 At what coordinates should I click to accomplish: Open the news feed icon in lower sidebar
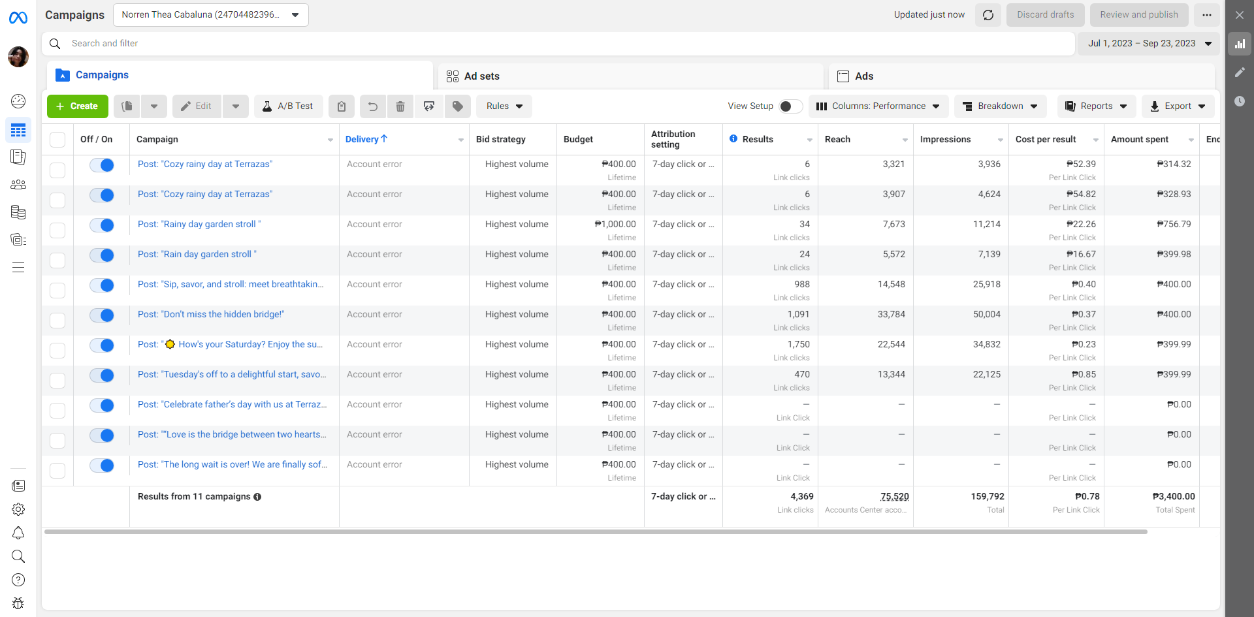click(18, 486)
